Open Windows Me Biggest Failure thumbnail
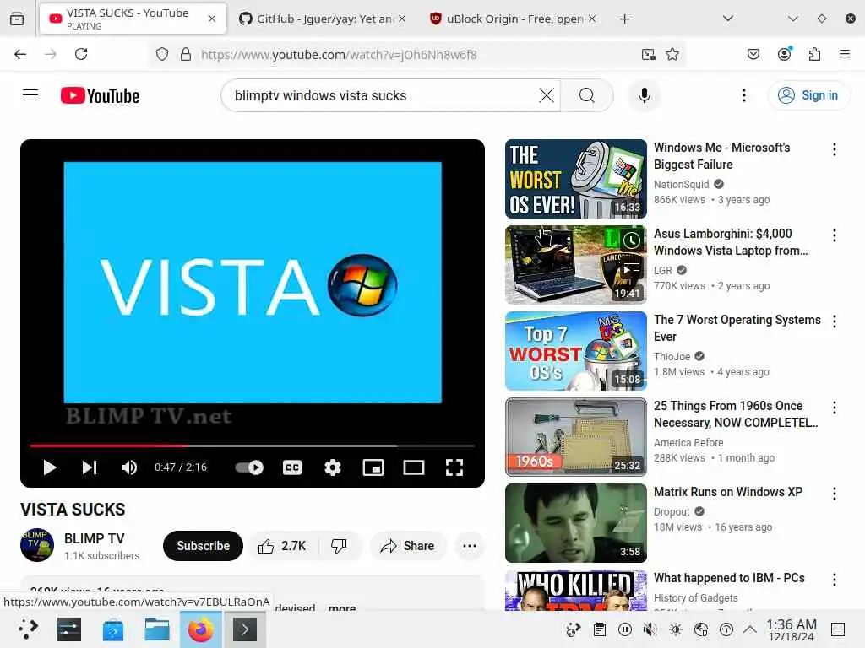Screen dimensions: 865x648 (x=575, y=179)
